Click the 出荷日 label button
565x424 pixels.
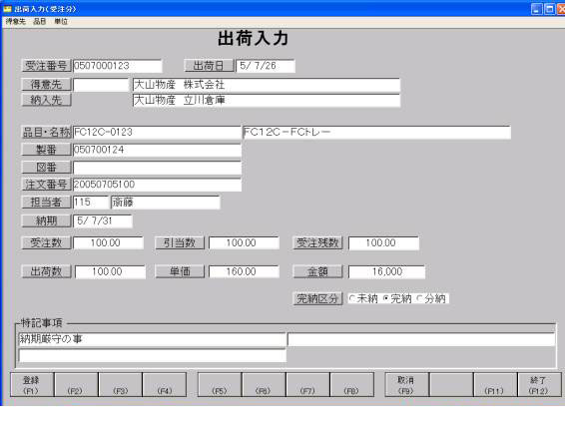click(x=209, y=66)
